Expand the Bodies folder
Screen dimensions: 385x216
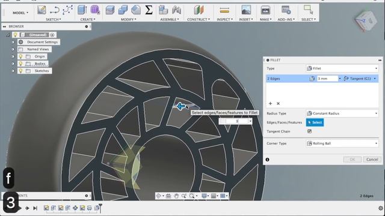[13, 64]
